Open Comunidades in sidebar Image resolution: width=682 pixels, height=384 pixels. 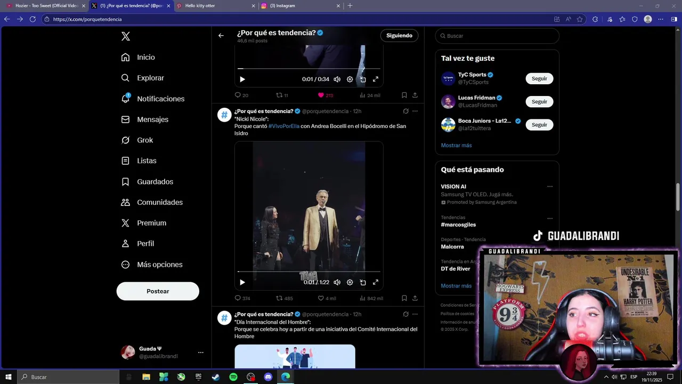coord(152,202)
